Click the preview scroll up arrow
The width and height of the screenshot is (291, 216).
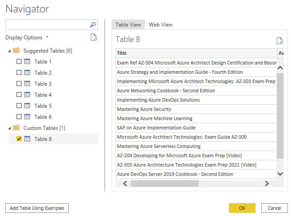[280, 68]
